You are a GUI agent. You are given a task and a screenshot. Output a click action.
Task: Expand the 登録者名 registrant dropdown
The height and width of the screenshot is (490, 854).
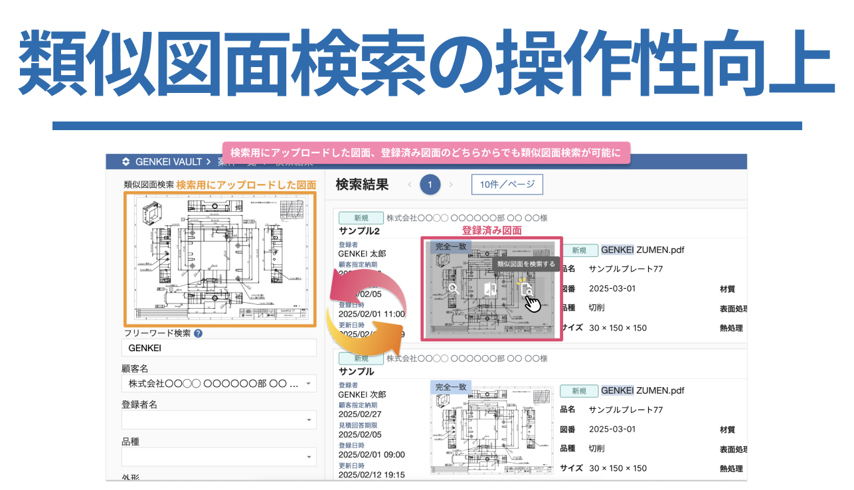pyautogui.click(x=219, y=420)
